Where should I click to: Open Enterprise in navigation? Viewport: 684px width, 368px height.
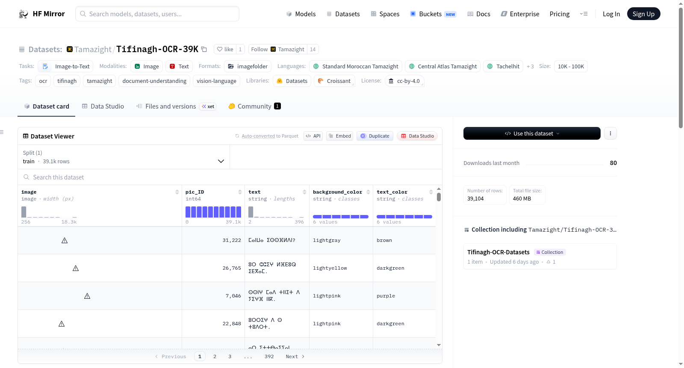[x=520, y=14]
